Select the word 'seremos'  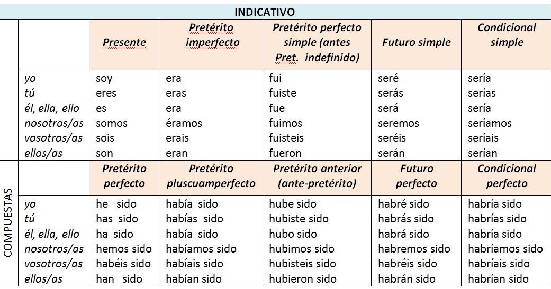(399, 123)
